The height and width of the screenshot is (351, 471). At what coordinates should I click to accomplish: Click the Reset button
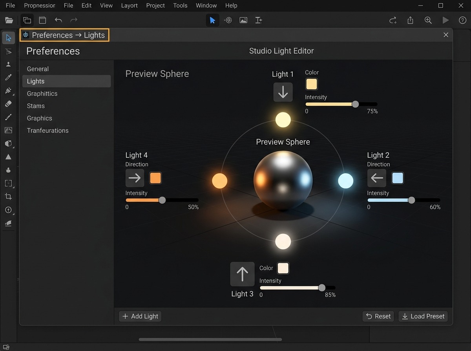378,316
